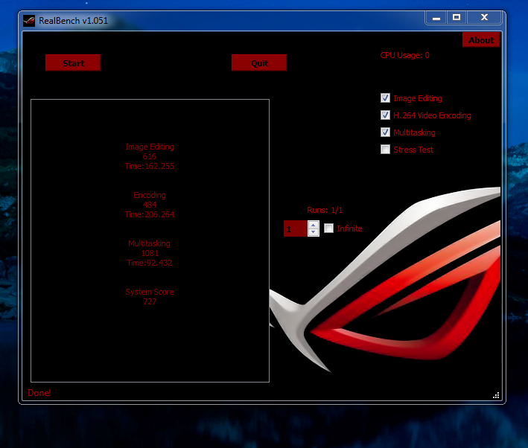Click the resize grip at window corner
The width and height of the screenshot is (528, 448).
(496, 395)
